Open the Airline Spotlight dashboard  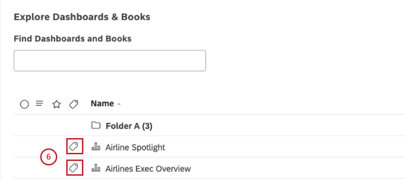tap(135, 148)
